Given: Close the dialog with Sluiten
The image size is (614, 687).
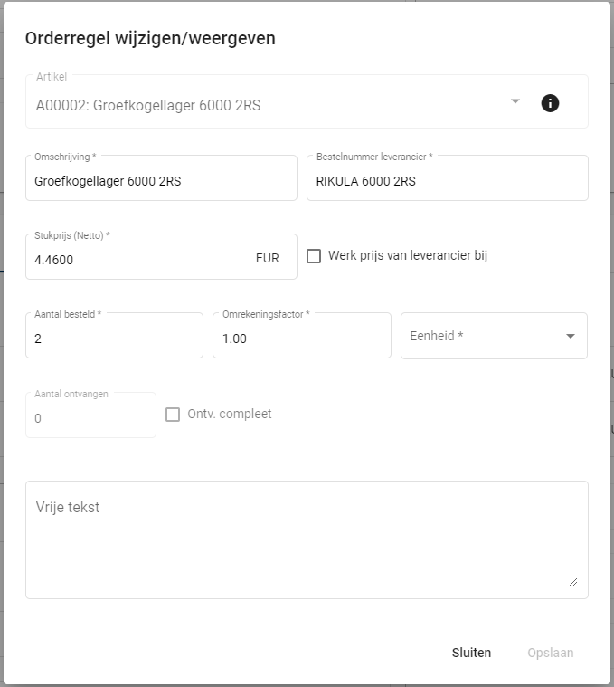Looking at the screenshot, I should 471,653.
